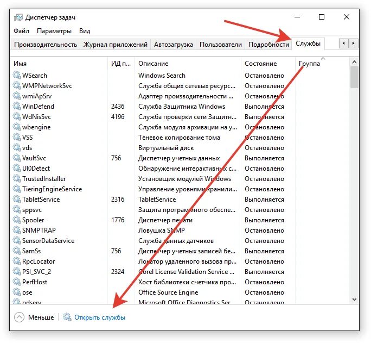371x343 pixels.
Task: Click the gear icon beside wbengine
Action: [17, 127]
